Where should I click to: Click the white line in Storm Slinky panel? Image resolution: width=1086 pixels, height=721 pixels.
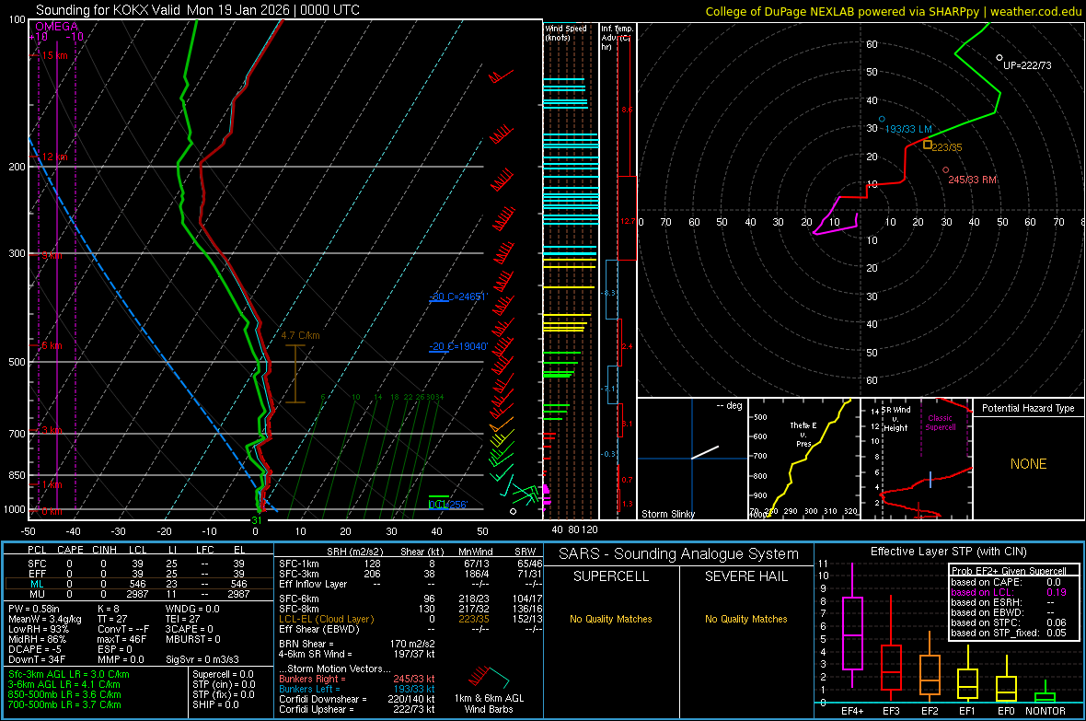point(705,452)
